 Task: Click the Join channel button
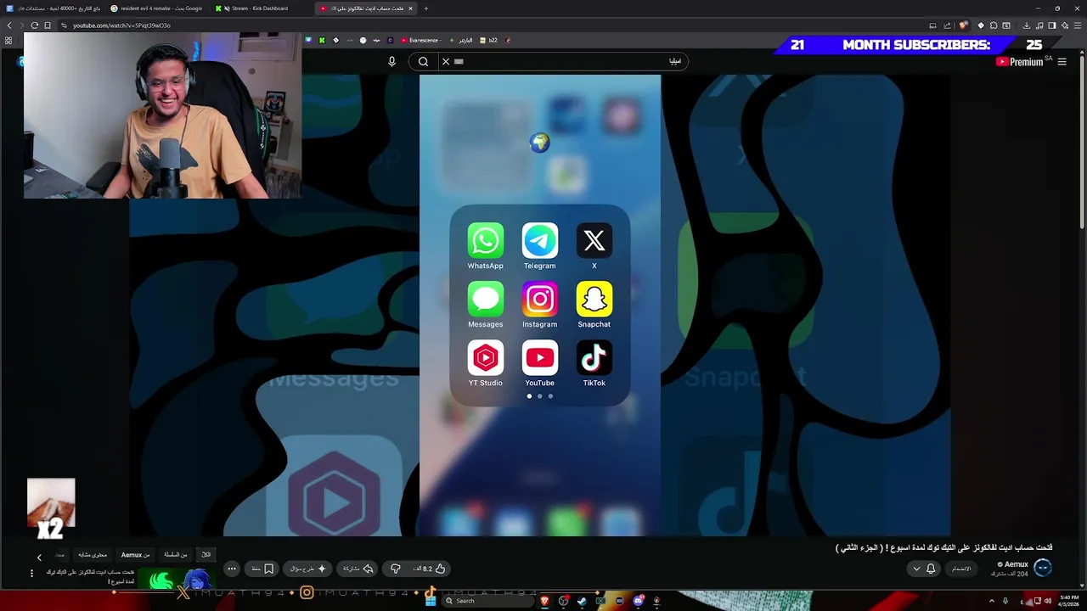pyautogui.click(x=960, y=569)
